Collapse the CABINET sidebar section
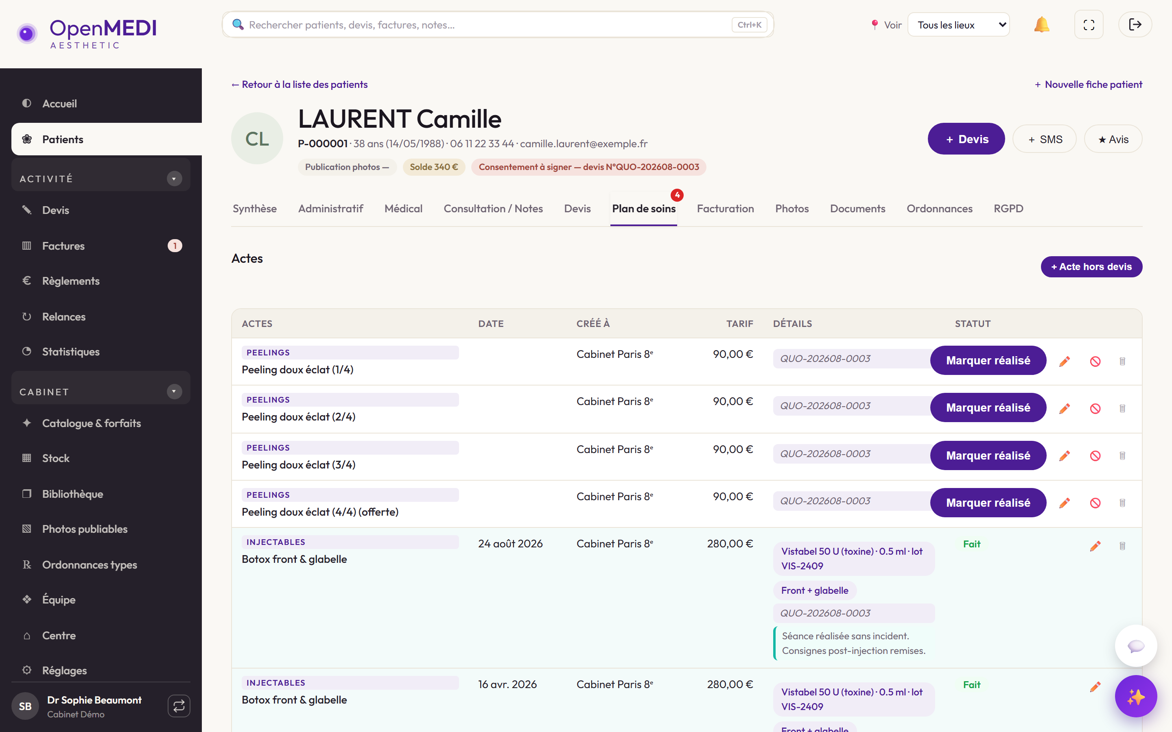Viewport: 1172px width, 732px height. pos(174,391)
